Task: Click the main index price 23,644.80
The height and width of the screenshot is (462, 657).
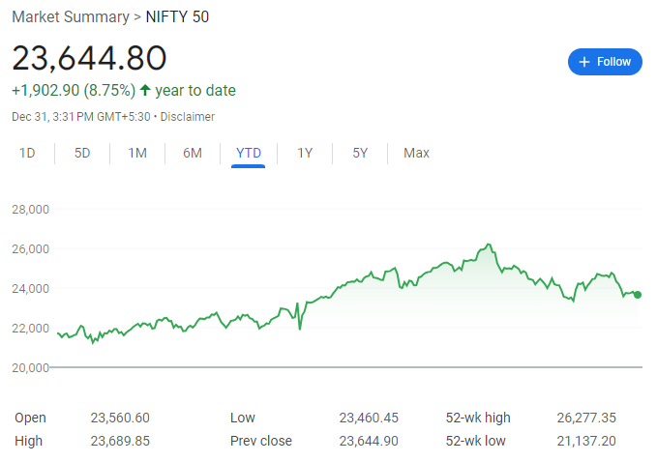Action: click(x=89, y=57)
